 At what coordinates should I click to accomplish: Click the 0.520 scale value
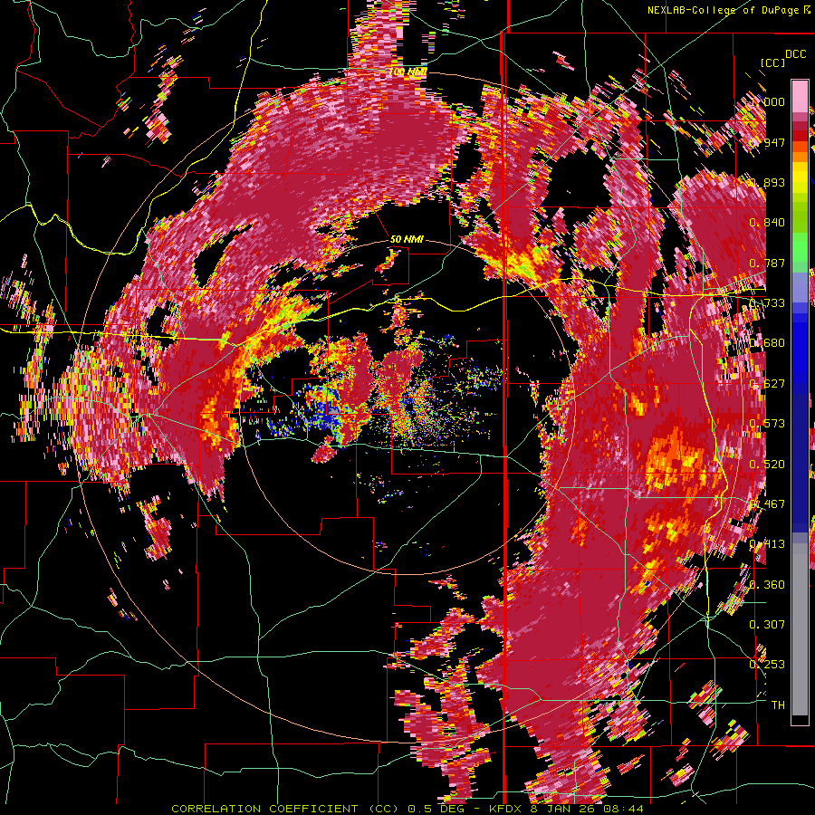(x=767, y=464)
